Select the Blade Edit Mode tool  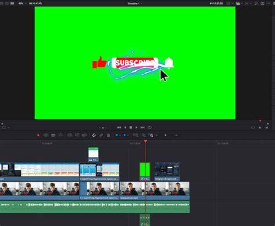(x=61, y=135)
